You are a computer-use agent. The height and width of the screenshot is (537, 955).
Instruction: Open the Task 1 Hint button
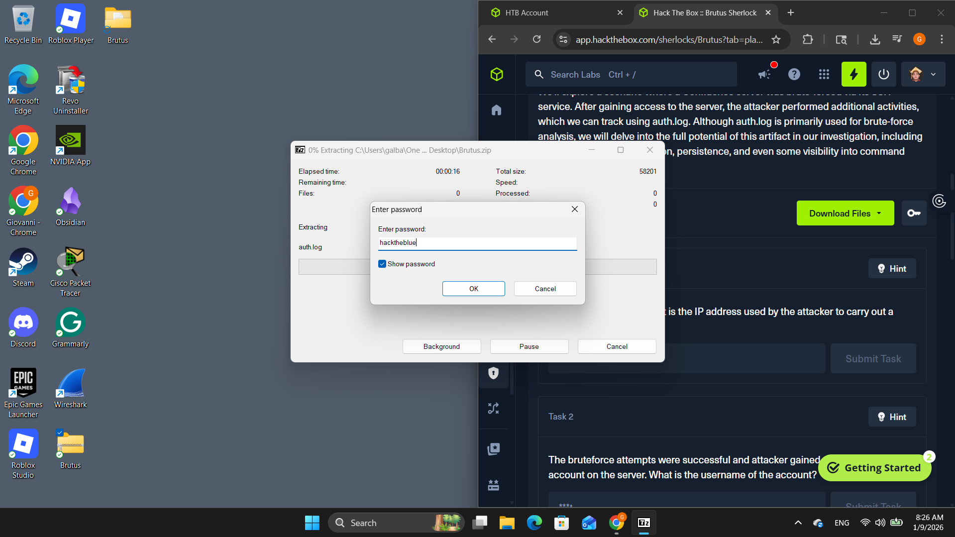tap(892, 269)
